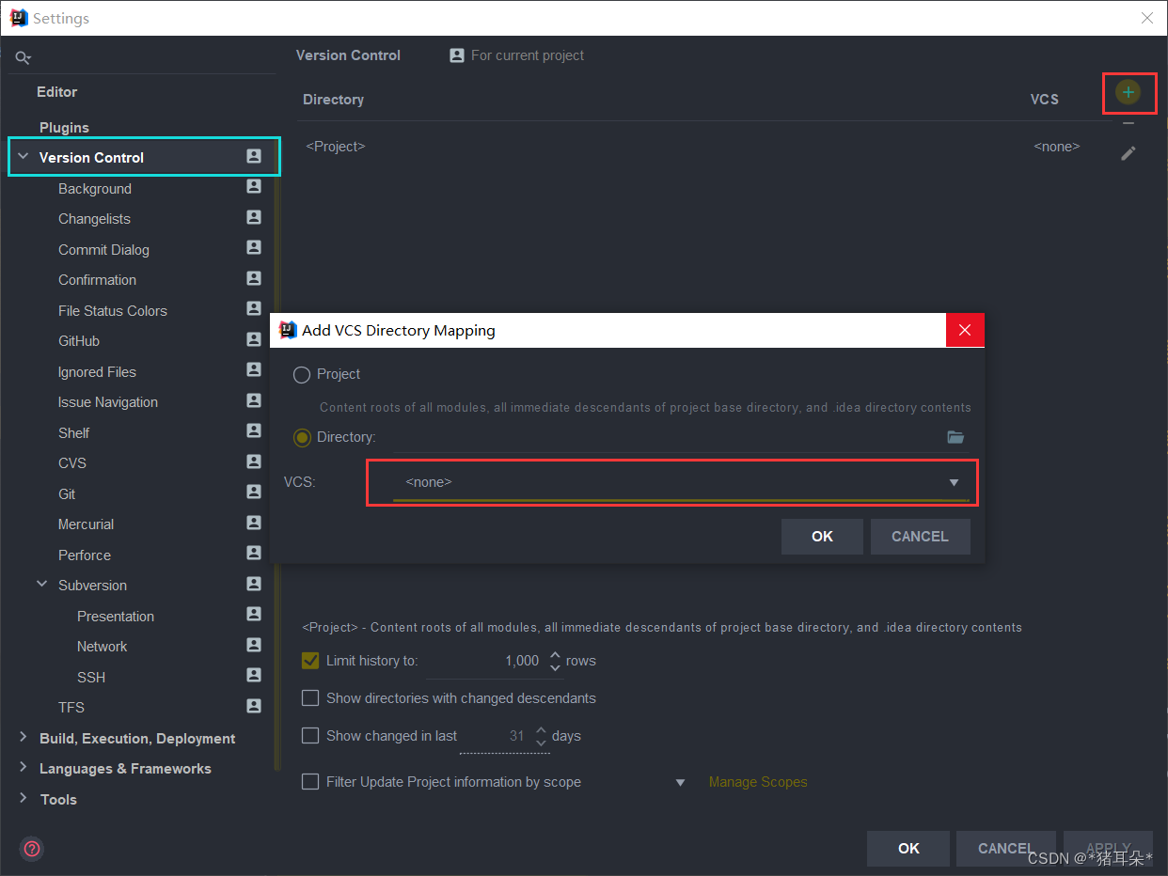Image resolution: width=1168 pixels, height=876 pixels.
Task: Open the Subversion SSH settings page
Action: click(x=91, y=678)
